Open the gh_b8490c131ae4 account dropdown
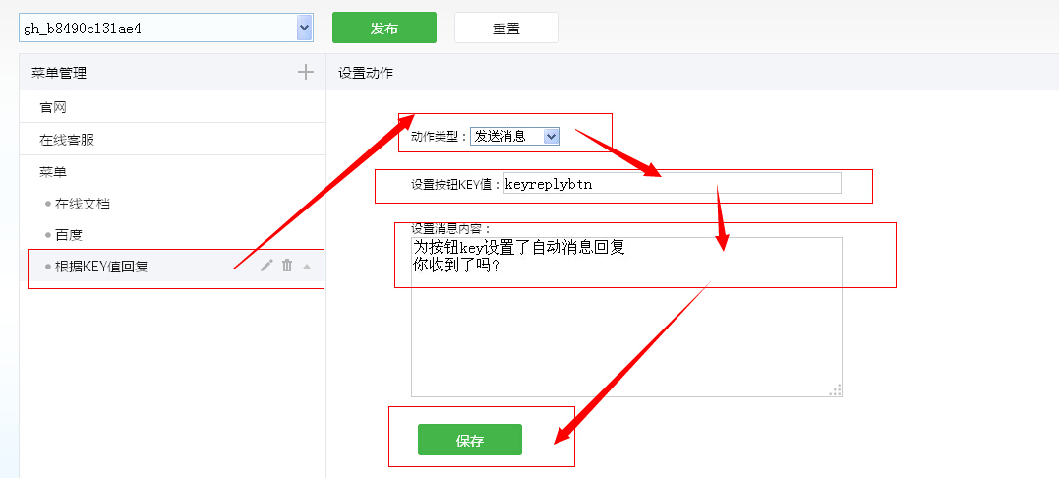The width and height of the screenshot is (1059, 478). coord(157,29)
